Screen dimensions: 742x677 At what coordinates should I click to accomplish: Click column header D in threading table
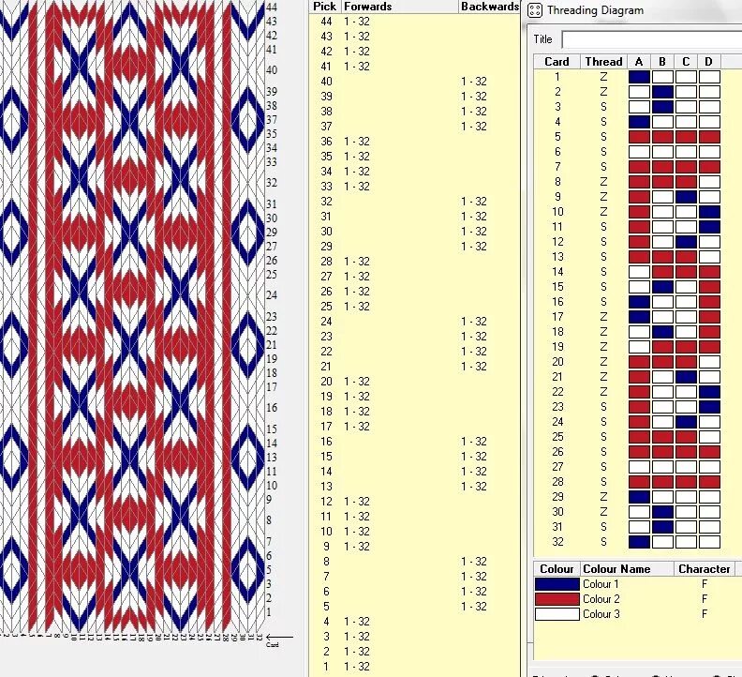(x=708, y=62)
